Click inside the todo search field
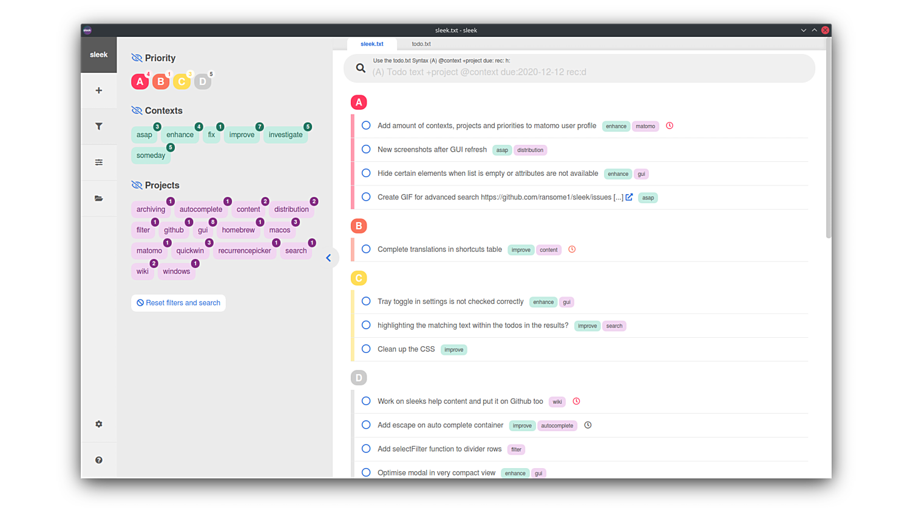The width and height of the screenshot is (913, 513). click(577, 72)
